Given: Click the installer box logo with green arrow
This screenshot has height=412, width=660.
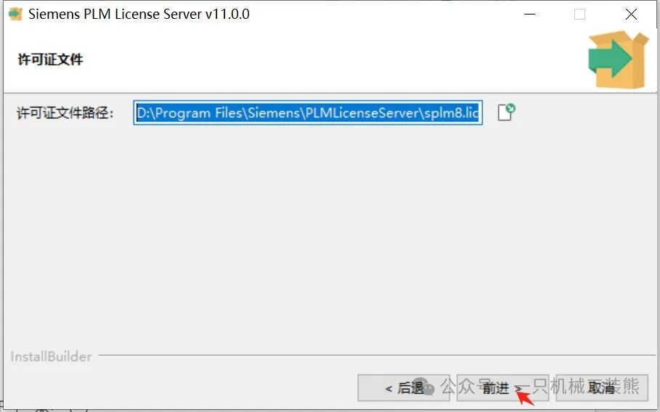Looking at the screenshot, I should pyautogui.click(x=619, y=59).
